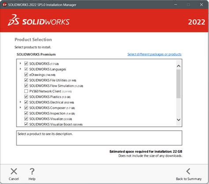The height and width of the screenshot is (184, 209).
Task: Click the product list scroll up arrow
Action: (179, 66)
